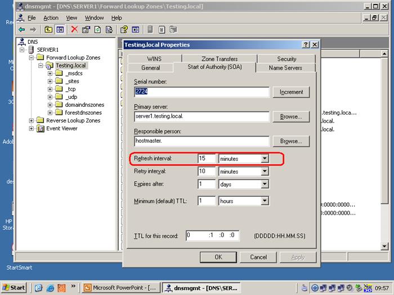This screenshot has height=295, width=394.
Task: Select the forestdnszones folder
Action: (83, 112)
